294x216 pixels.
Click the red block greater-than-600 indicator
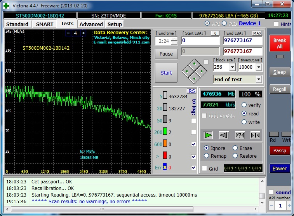tap(165, 155)
